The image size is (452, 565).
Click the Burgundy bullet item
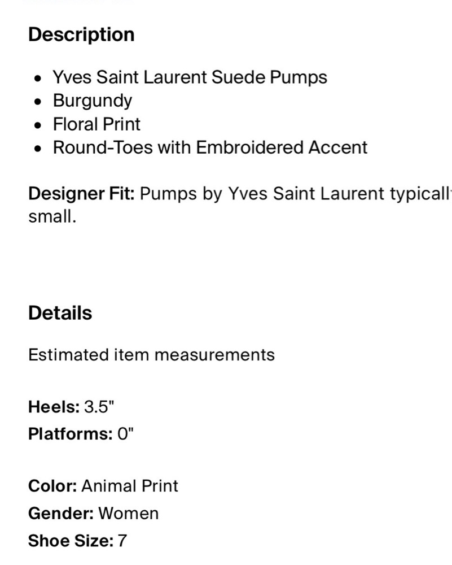tap(93, 101)
